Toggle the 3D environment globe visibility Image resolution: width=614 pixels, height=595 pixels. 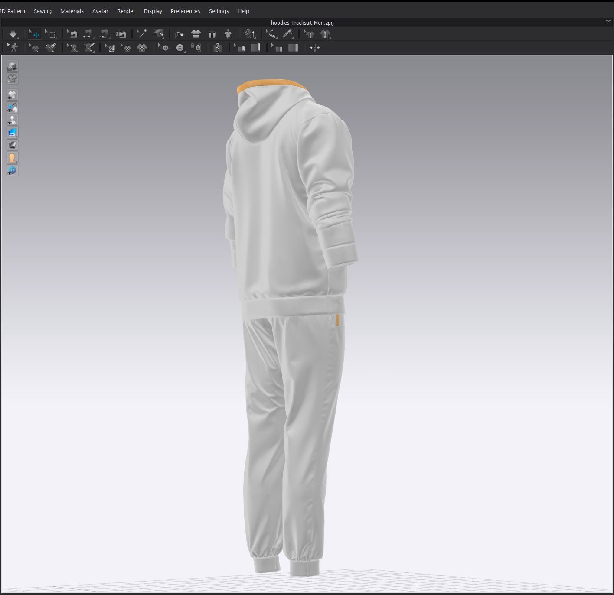tap(12, 170)
